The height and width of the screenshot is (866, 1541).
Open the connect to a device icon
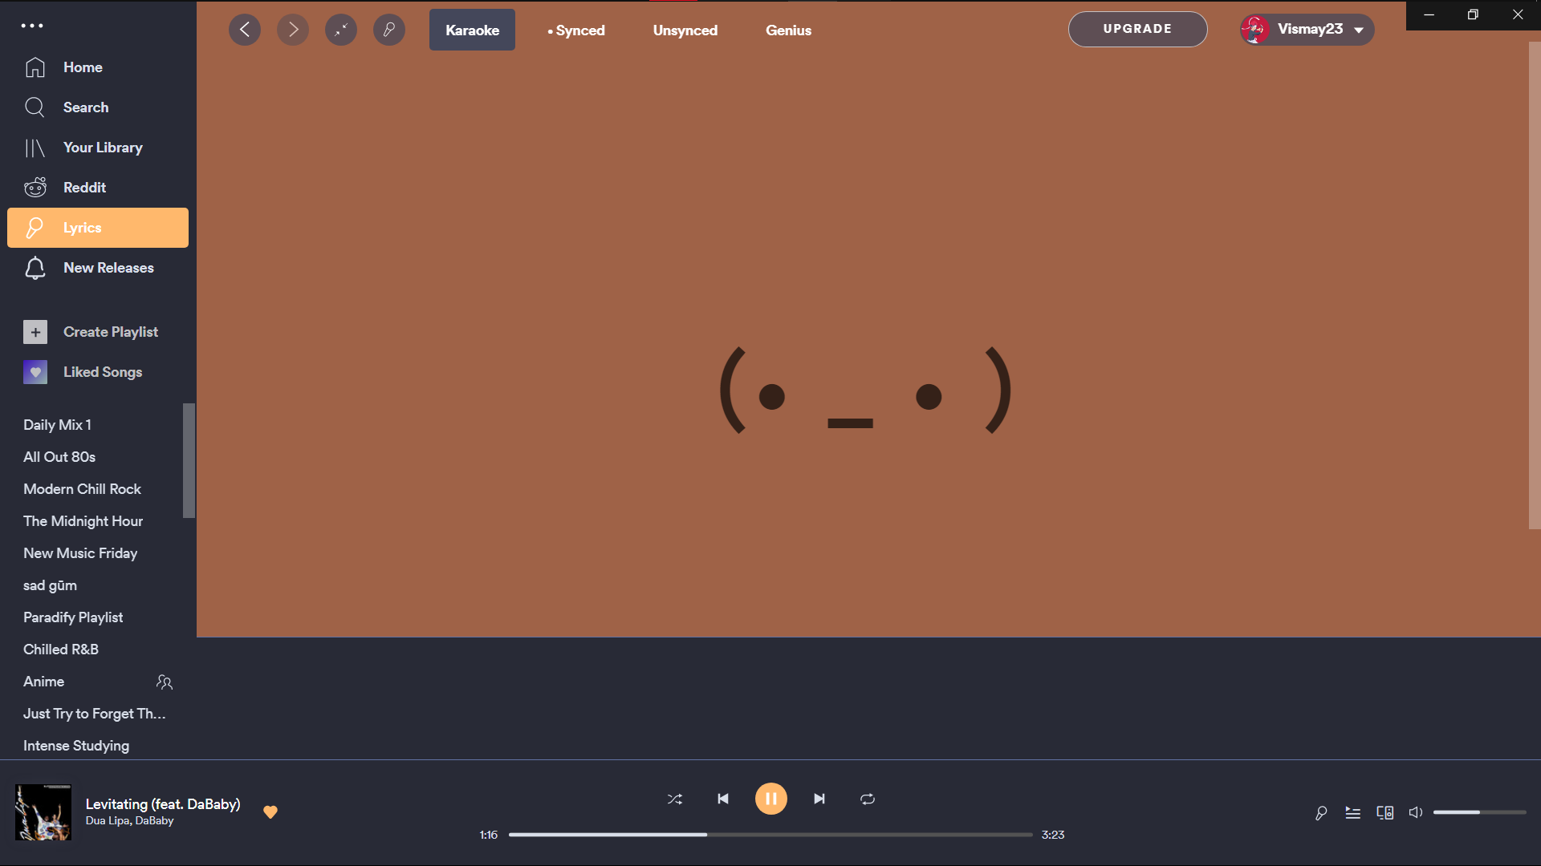(1384, 812)
